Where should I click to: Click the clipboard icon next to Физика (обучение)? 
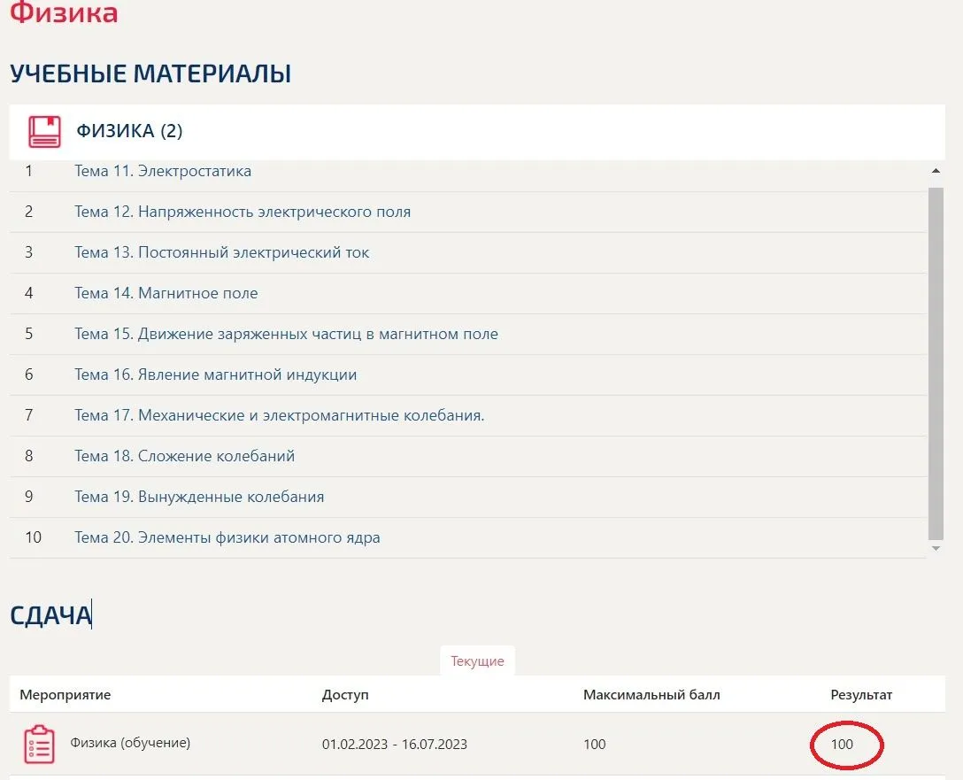click(x=38, y=744)
